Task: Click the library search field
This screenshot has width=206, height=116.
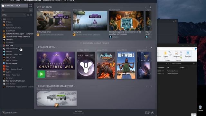Action: (15, 10)
